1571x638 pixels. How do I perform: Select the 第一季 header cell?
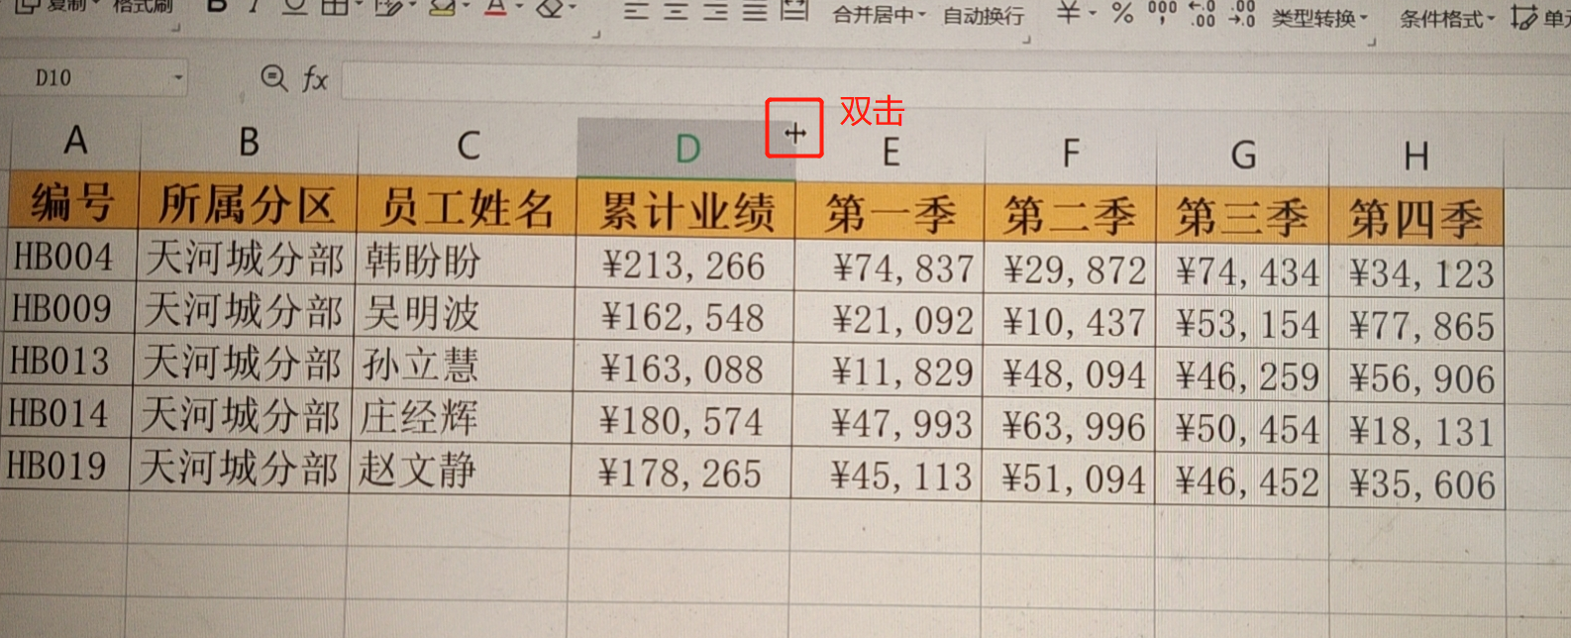click(890, 214)
